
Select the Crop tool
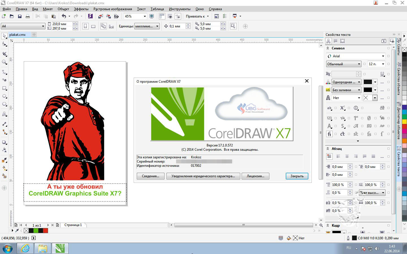[4, 54]
